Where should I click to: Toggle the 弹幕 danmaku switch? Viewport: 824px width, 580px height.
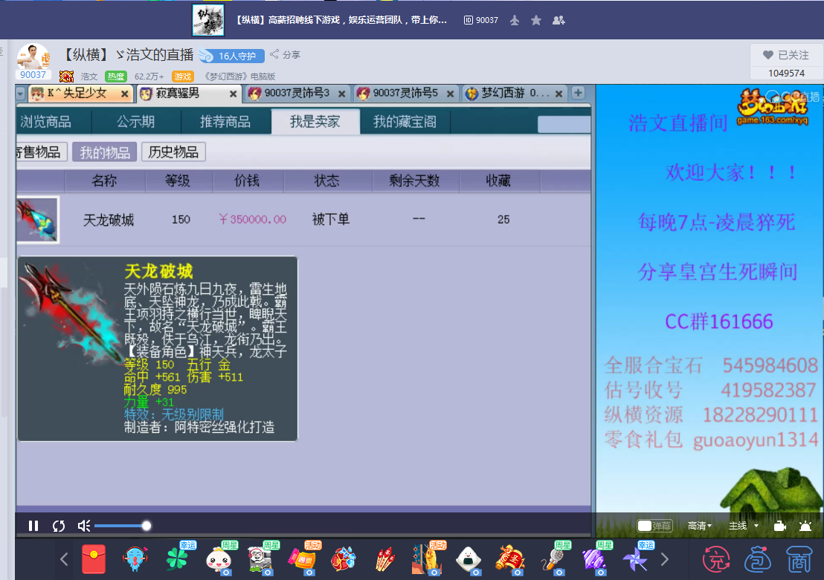click(x=654, y=525)
